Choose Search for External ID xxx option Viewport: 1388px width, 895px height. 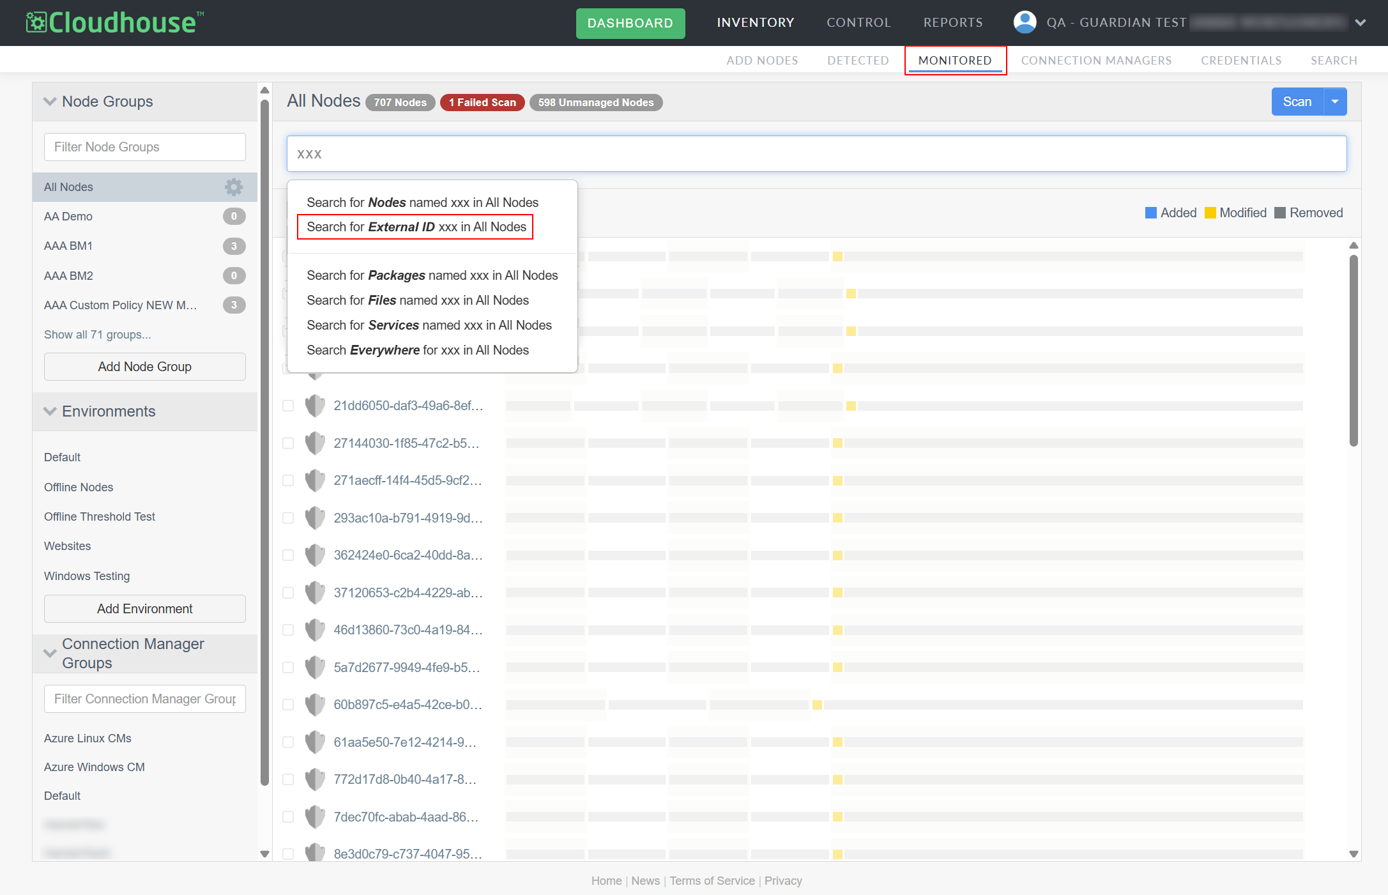pyautogui.click(x=416, y=227)
